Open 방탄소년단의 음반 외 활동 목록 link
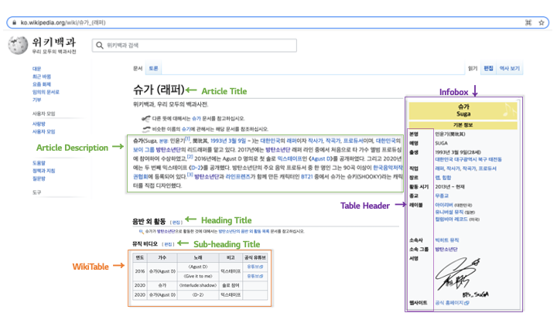 pos(244,231)
